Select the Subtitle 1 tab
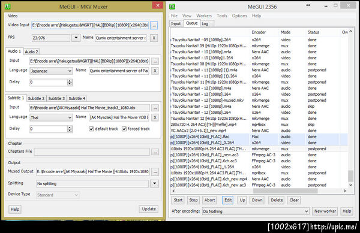360x233 pixels. pos(16,98)
